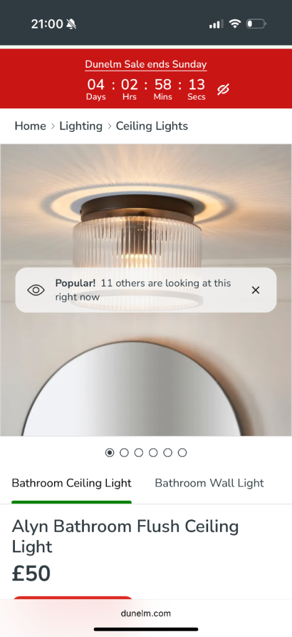
Task: Switch to Bathroom Wall Light tab
Action: [209, 483]
